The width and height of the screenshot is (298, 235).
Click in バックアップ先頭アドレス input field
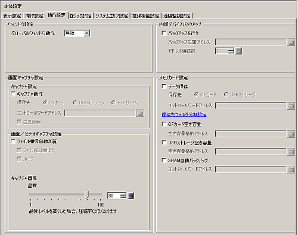tap(251, 42)
